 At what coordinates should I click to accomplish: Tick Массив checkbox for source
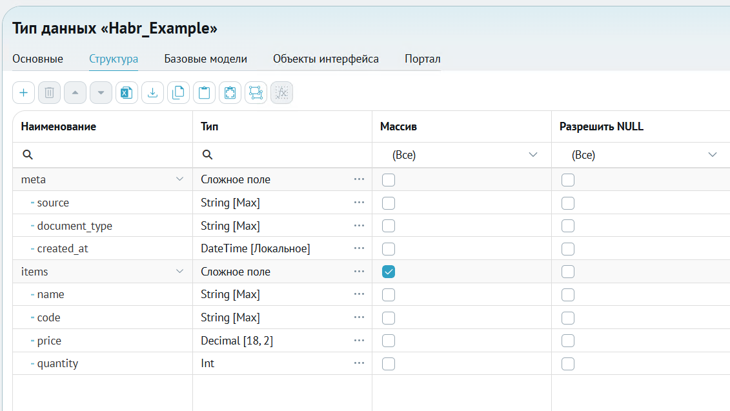[389, 203]
